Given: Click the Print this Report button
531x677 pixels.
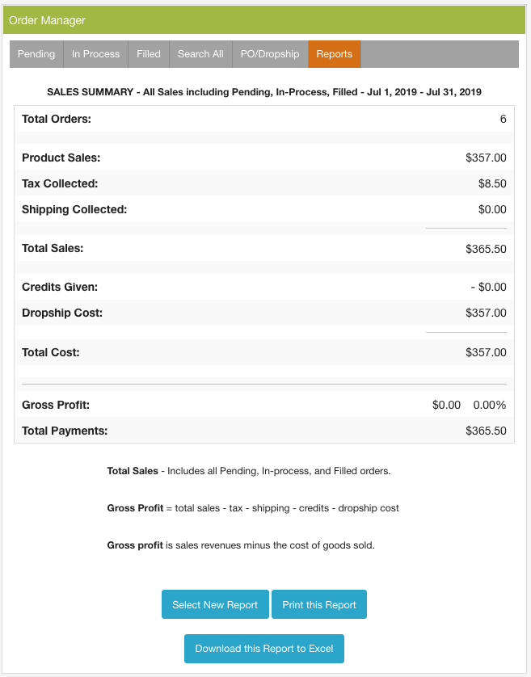Looking at the screenshot, I should pyautogui.click(x=319, y=604).
